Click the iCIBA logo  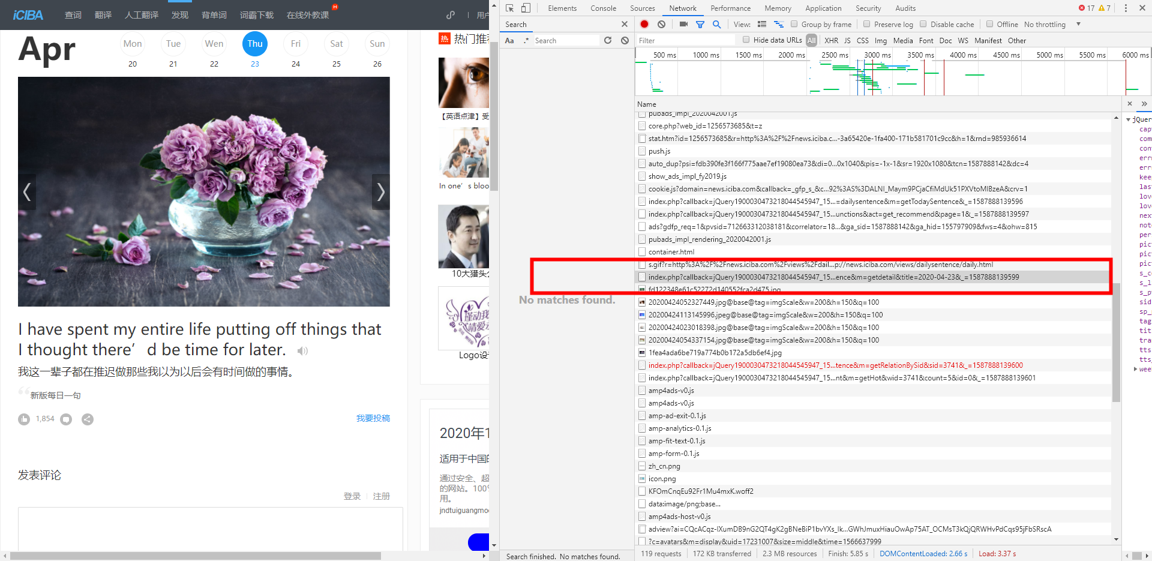[28, 15]
